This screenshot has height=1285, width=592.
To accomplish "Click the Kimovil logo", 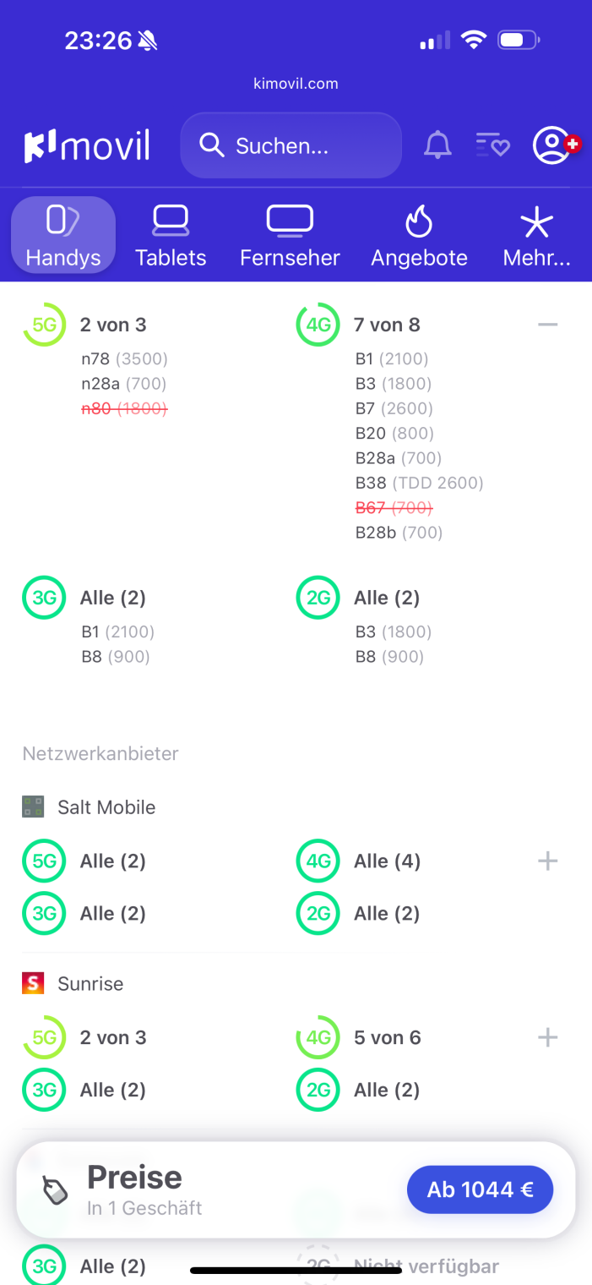I will click(87, 146).
